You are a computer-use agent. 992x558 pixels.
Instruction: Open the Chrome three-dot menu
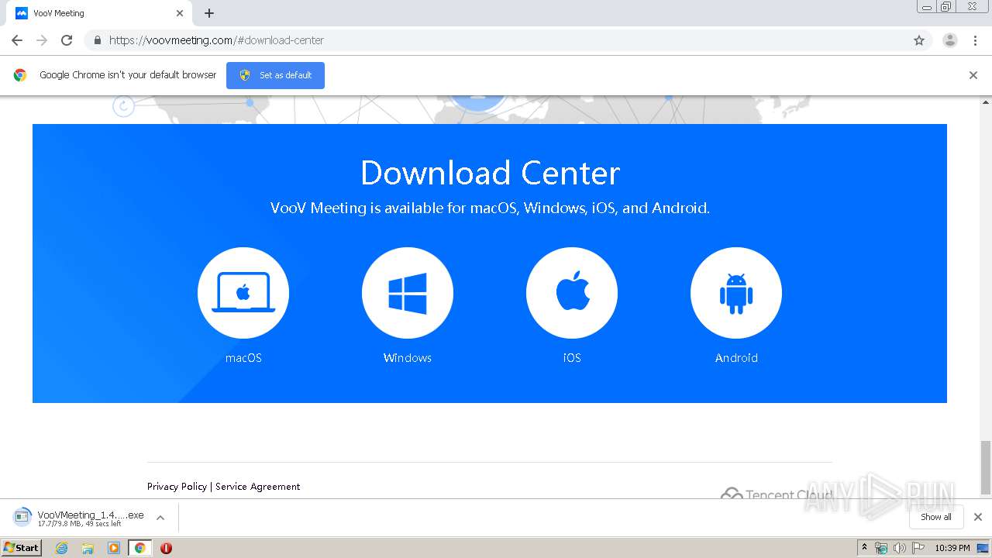(976, 40)
